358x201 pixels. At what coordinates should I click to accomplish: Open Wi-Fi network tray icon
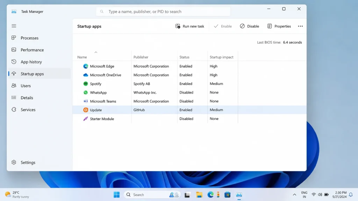[314, 195]
